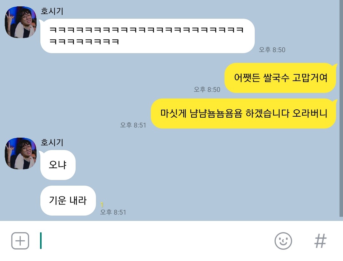343x261 pixels.
Task: Select the 오냐 message bubble
Action: [x=58, y=165]
